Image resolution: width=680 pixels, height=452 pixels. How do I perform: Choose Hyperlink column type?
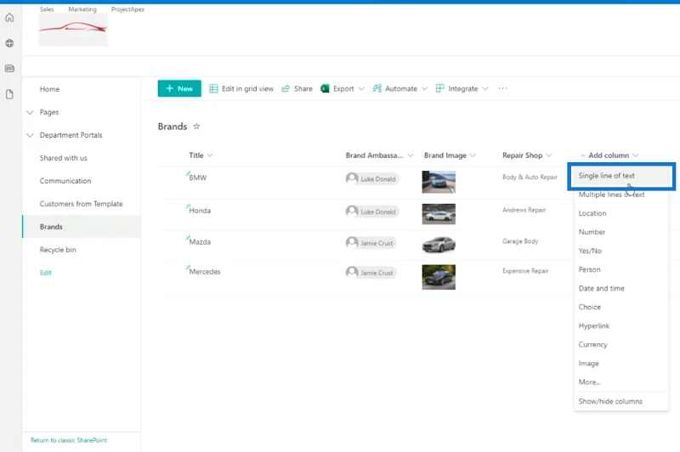(x=621, y=326)
